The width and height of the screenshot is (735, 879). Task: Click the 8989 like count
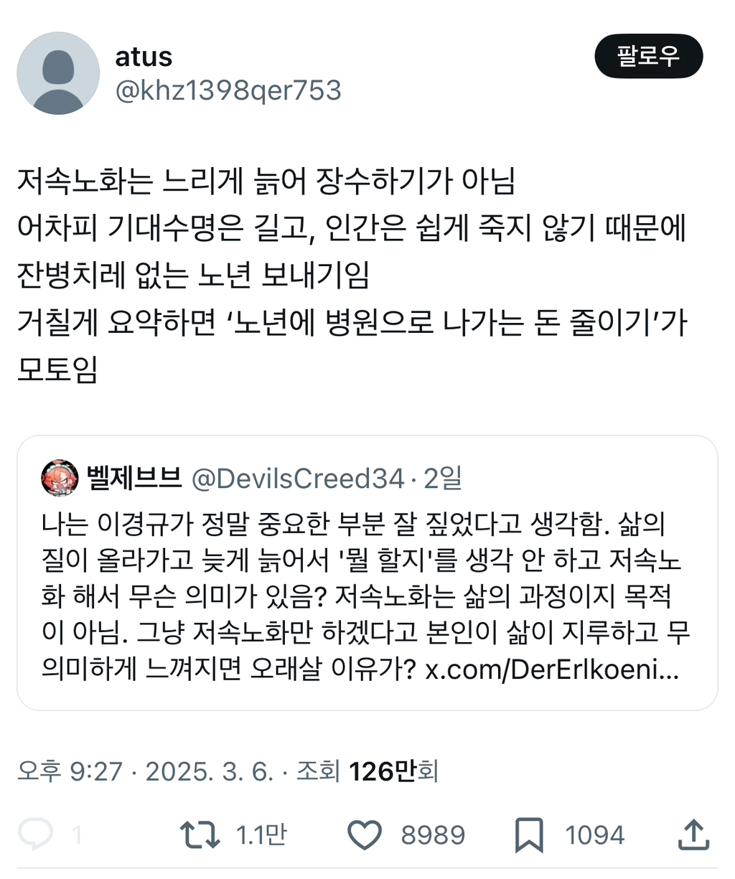pos(433,835)
